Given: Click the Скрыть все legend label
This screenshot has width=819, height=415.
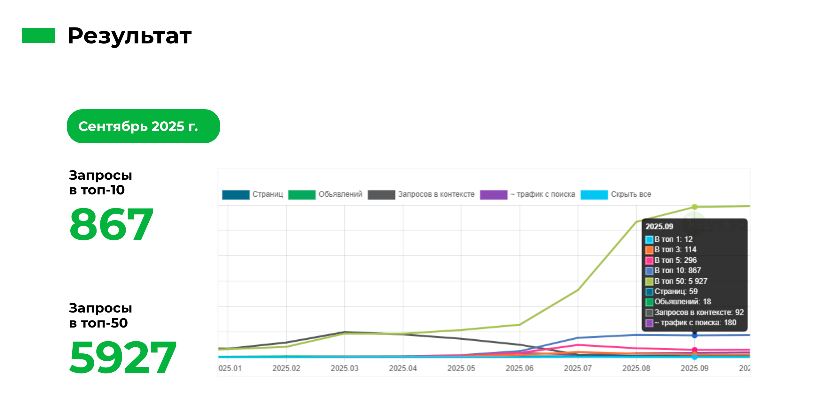Looking at the screenshot, I should (x=631, y=194).
